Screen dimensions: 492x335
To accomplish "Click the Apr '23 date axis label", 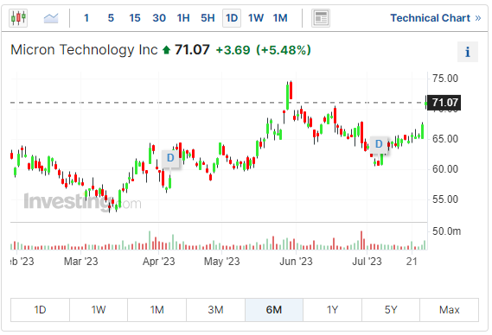I will tap(159, 261).
